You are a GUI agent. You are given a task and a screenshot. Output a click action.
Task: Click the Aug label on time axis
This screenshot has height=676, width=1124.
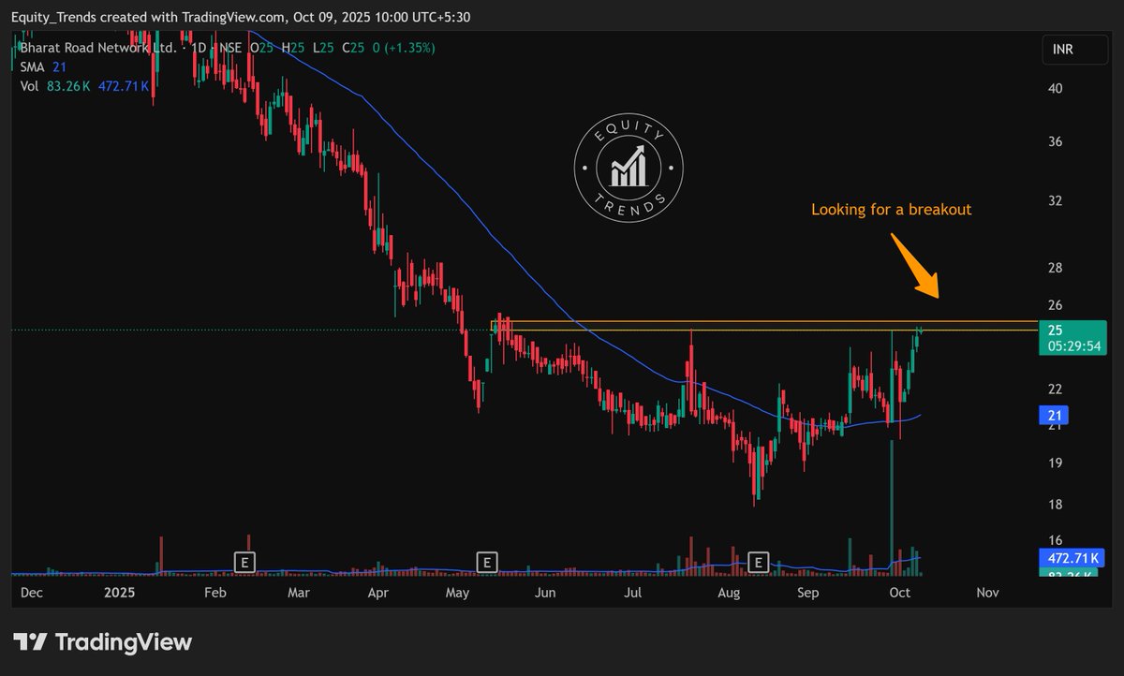point(729,593)
